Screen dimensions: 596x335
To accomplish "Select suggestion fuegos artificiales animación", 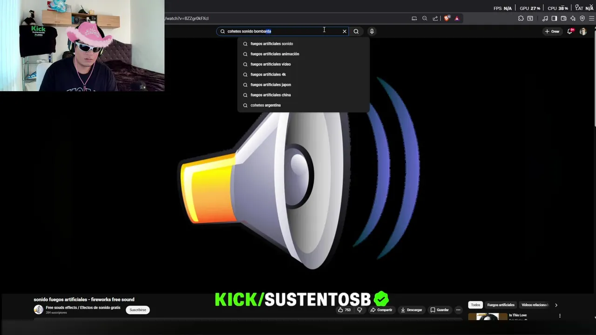I will (304, 54).
